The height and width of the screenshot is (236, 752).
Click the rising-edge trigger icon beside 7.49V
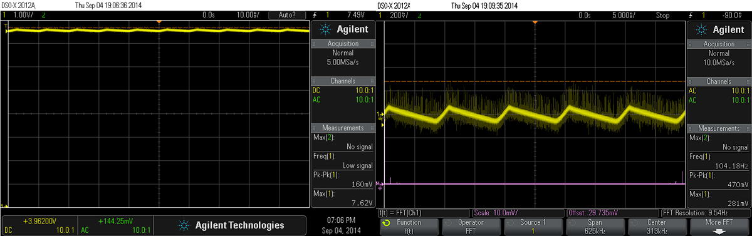(315, 14)
